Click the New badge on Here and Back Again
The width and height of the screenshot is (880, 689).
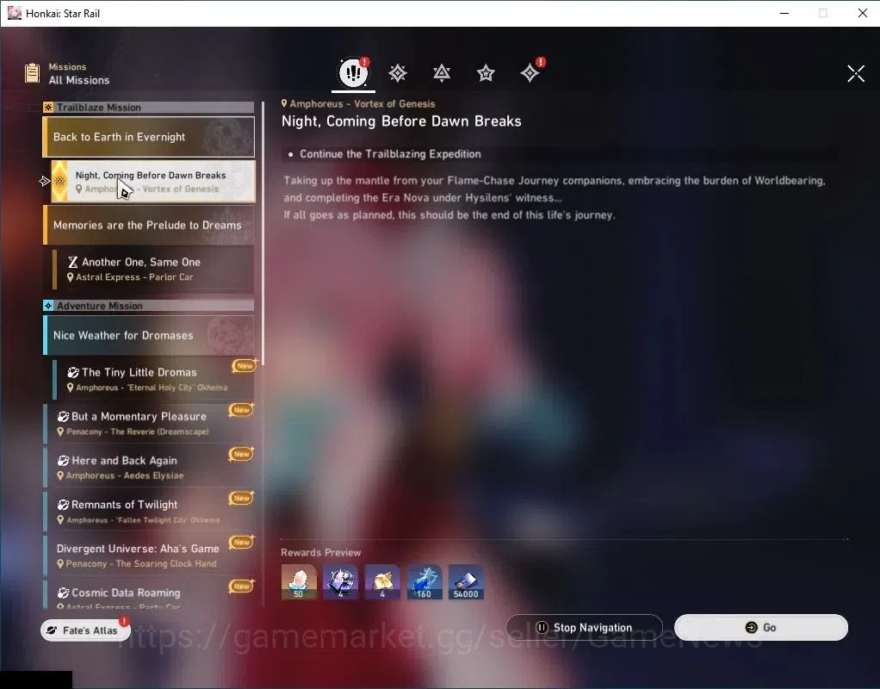[242, 454]
